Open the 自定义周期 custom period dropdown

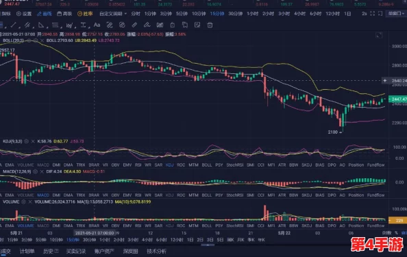click(113, 14)
